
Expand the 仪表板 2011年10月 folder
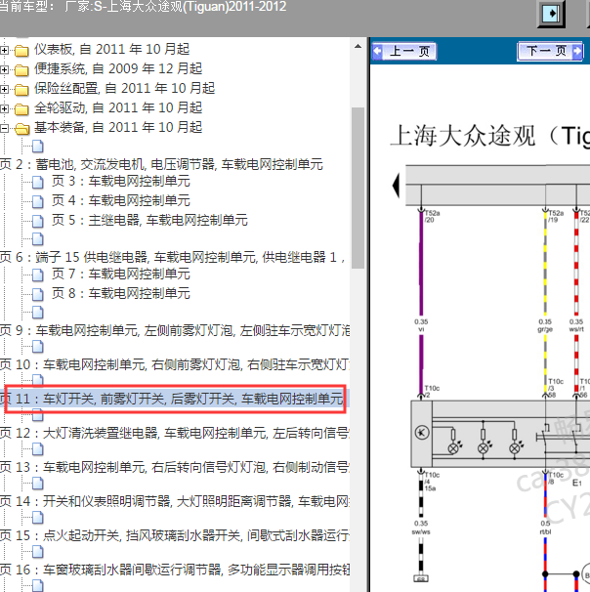[x=4, y=50]
